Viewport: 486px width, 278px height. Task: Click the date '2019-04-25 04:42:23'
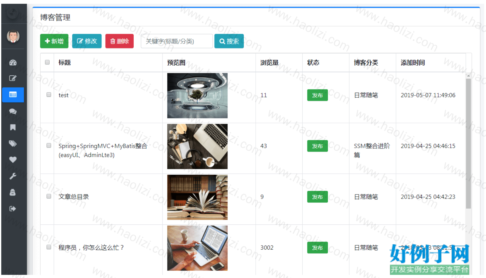(x=428, y=197)
